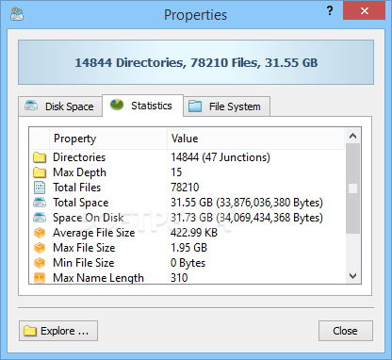Click the application icon in title bar
Viewport: 392px width, 360px height.
click(17, 14)
